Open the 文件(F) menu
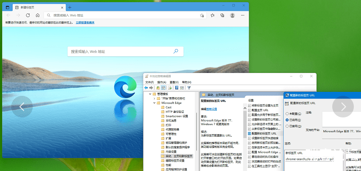This screenshot has height=171, width=361. (150, 82)
